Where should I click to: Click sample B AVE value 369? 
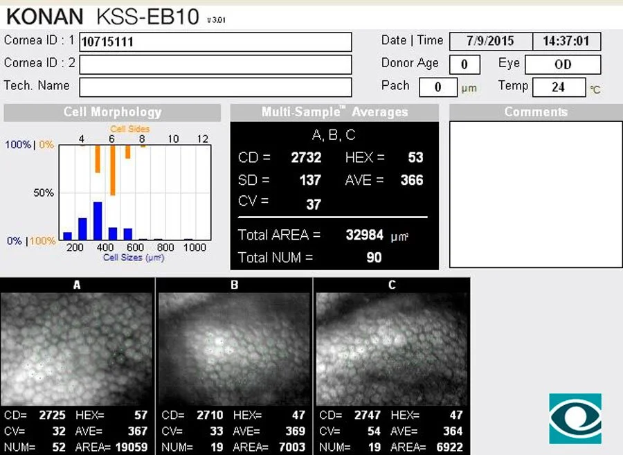click(295, 431)
